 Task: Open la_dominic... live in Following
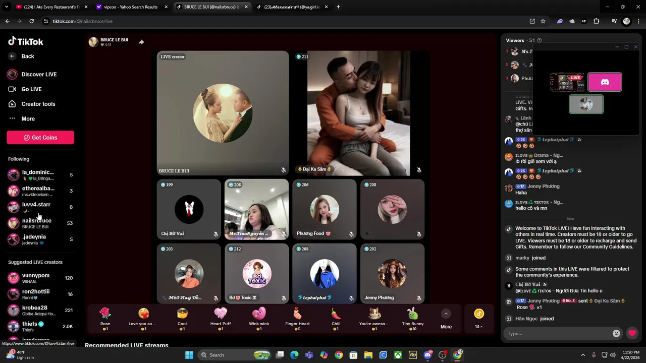pos(40,175)
